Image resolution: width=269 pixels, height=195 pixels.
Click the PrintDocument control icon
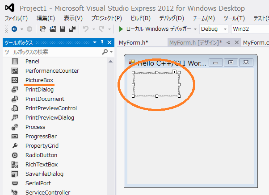pyautogui.click(x=15, y=99)
